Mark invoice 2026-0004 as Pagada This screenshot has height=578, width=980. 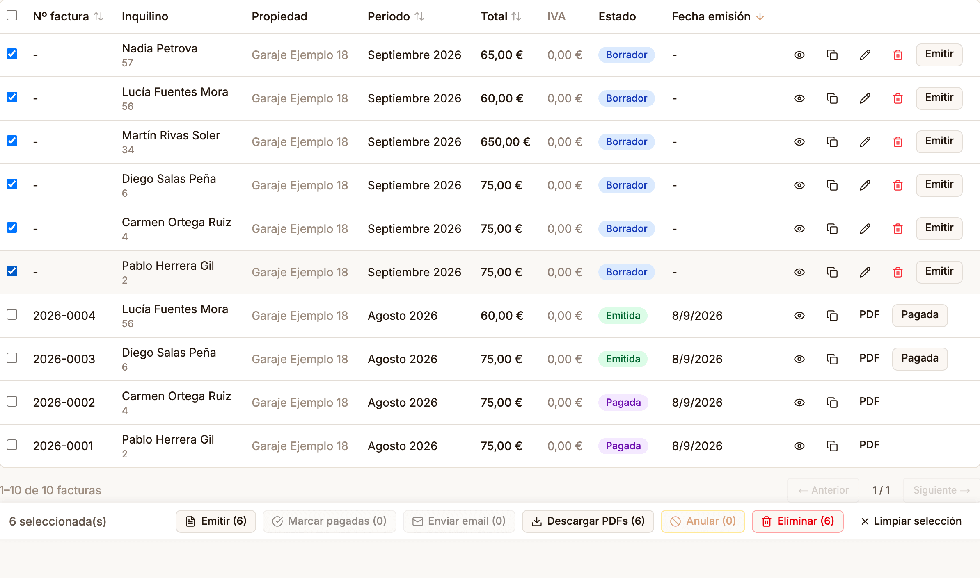(920, 315)
